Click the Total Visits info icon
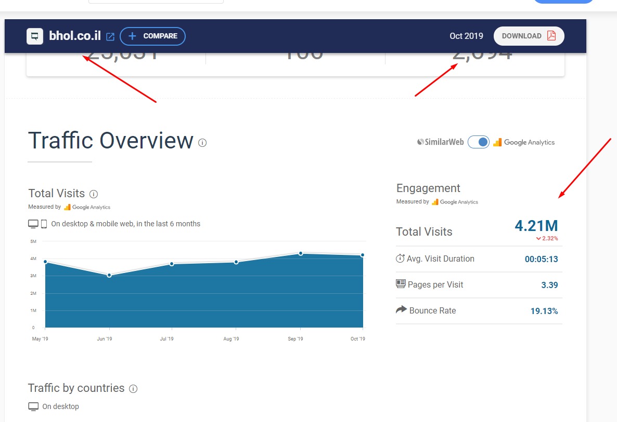Image resolution: width=617 pixels, height=422 pixels. point(94,194)
